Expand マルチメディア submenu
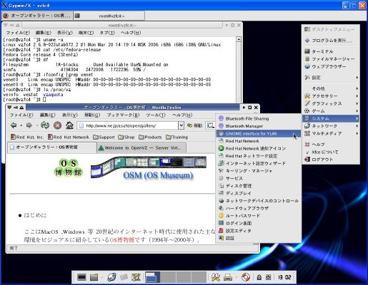This screenshot has width=368, height=285. [331, 133]
